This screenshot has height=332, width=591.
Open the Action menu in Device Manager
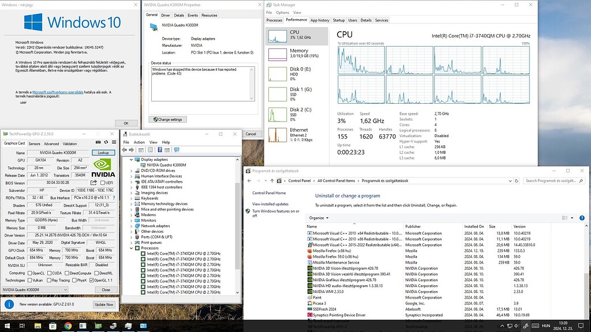coord(139,142)
